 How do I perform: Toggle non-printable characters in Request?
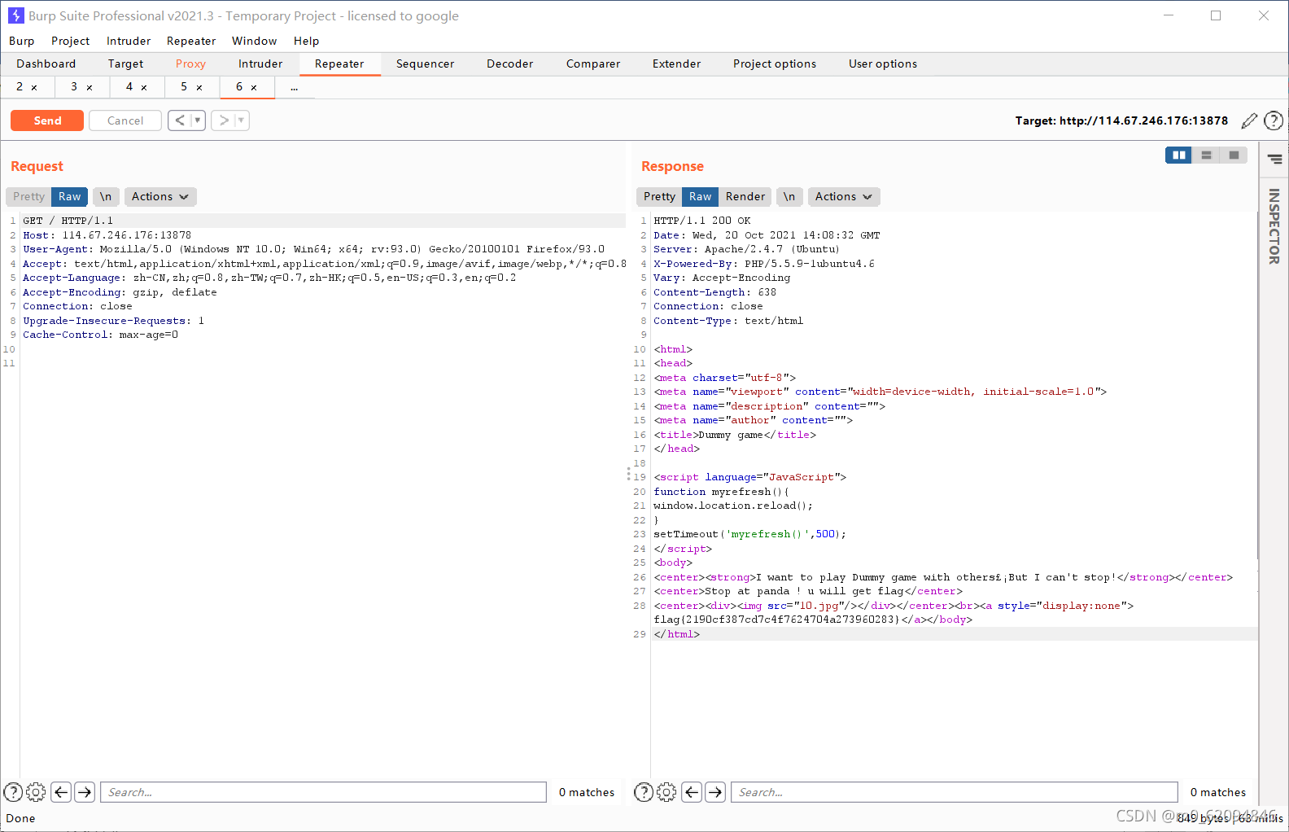[106, 196]
